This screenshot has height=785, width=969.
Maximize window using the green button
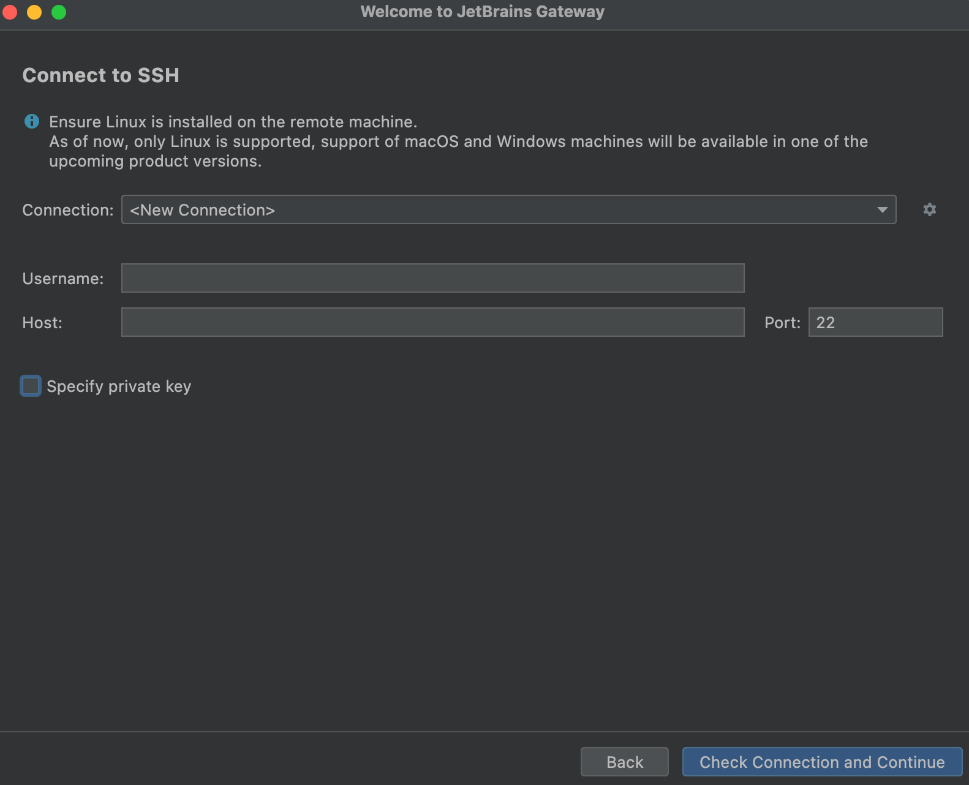point(59,12)
